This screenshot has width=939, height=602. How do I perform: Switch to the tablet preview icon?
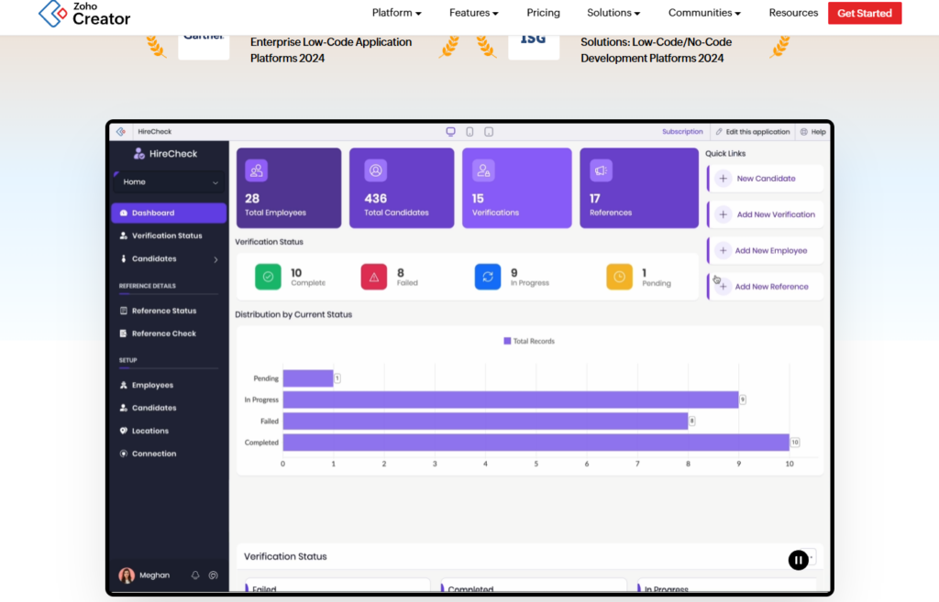(489, 132)
